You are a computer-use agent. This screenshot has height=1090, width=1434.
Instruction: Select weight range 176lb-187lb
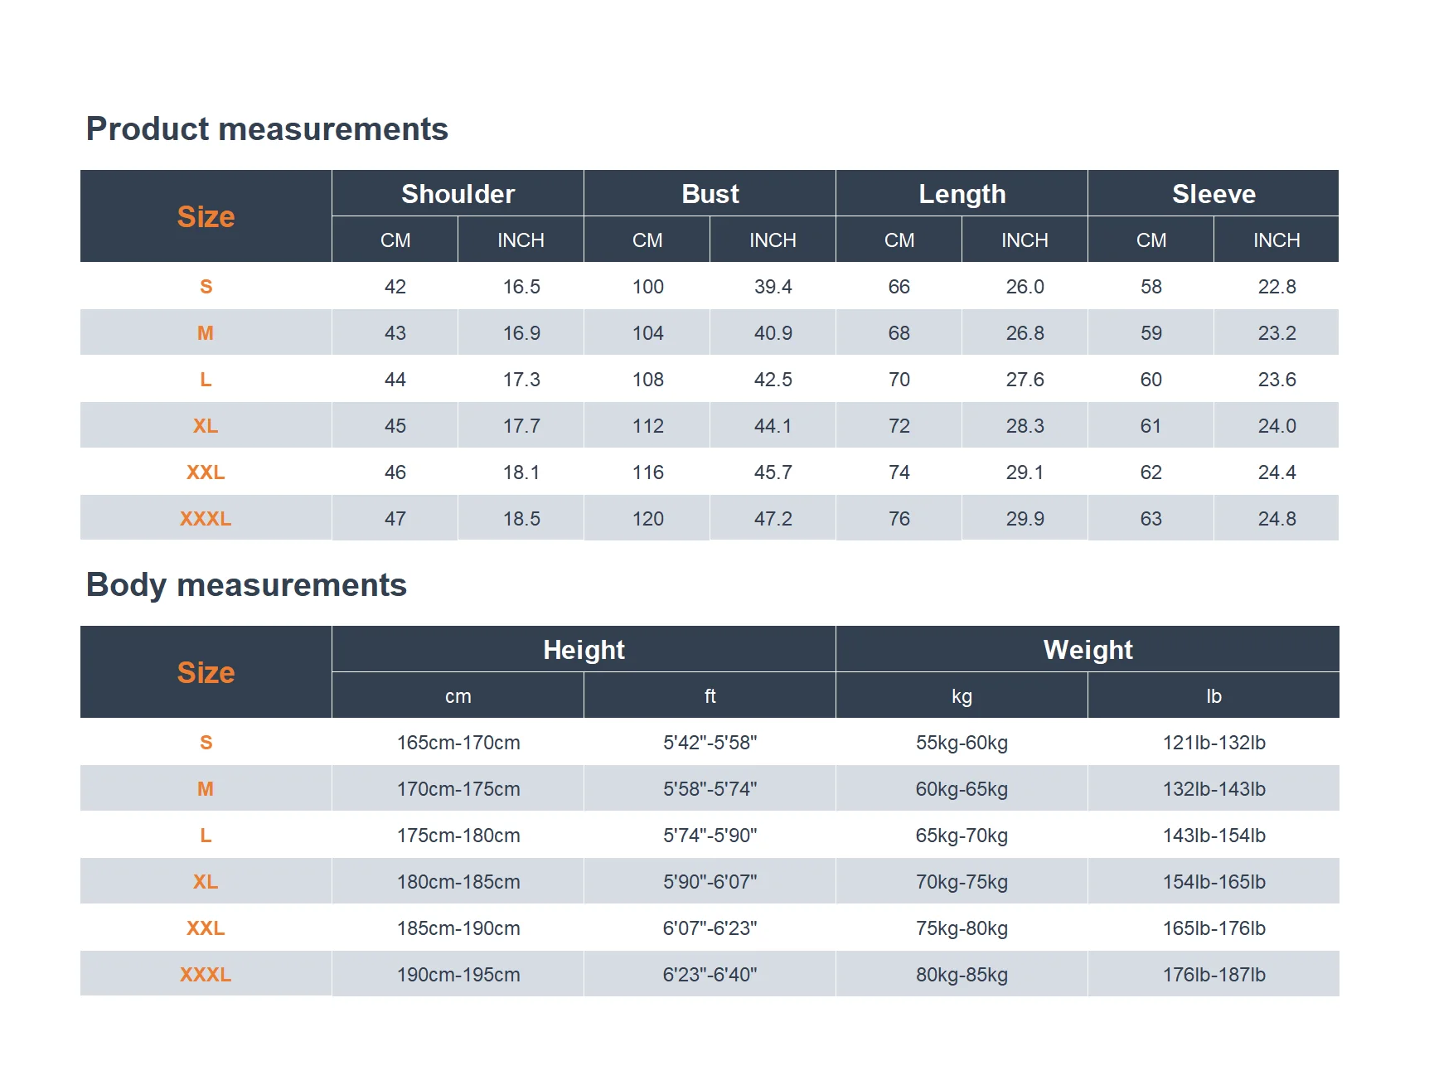(x=1214, y=974)
